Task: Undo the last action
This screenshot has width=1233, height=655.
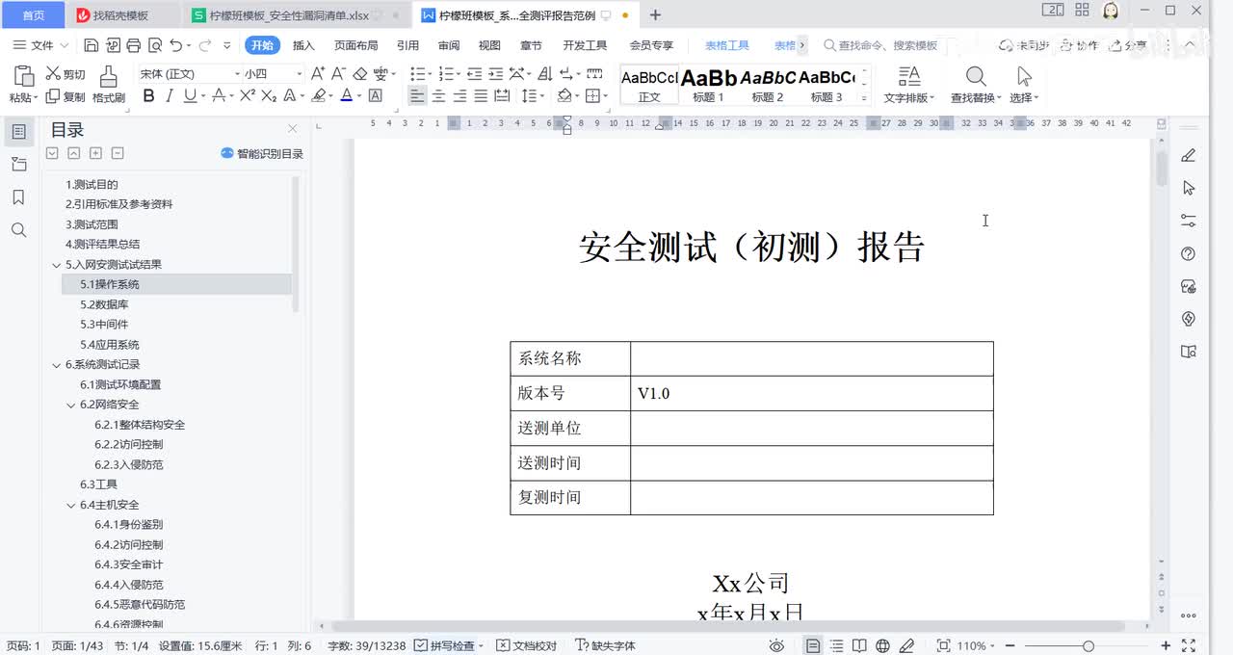Action: (x=175, y=45)
